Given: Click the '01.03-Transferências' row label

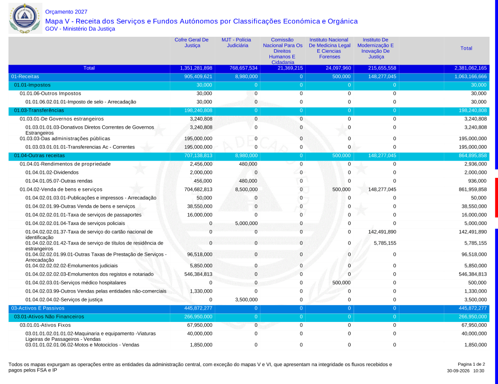Looking at the screenshot, I should [x=39, y=111].
